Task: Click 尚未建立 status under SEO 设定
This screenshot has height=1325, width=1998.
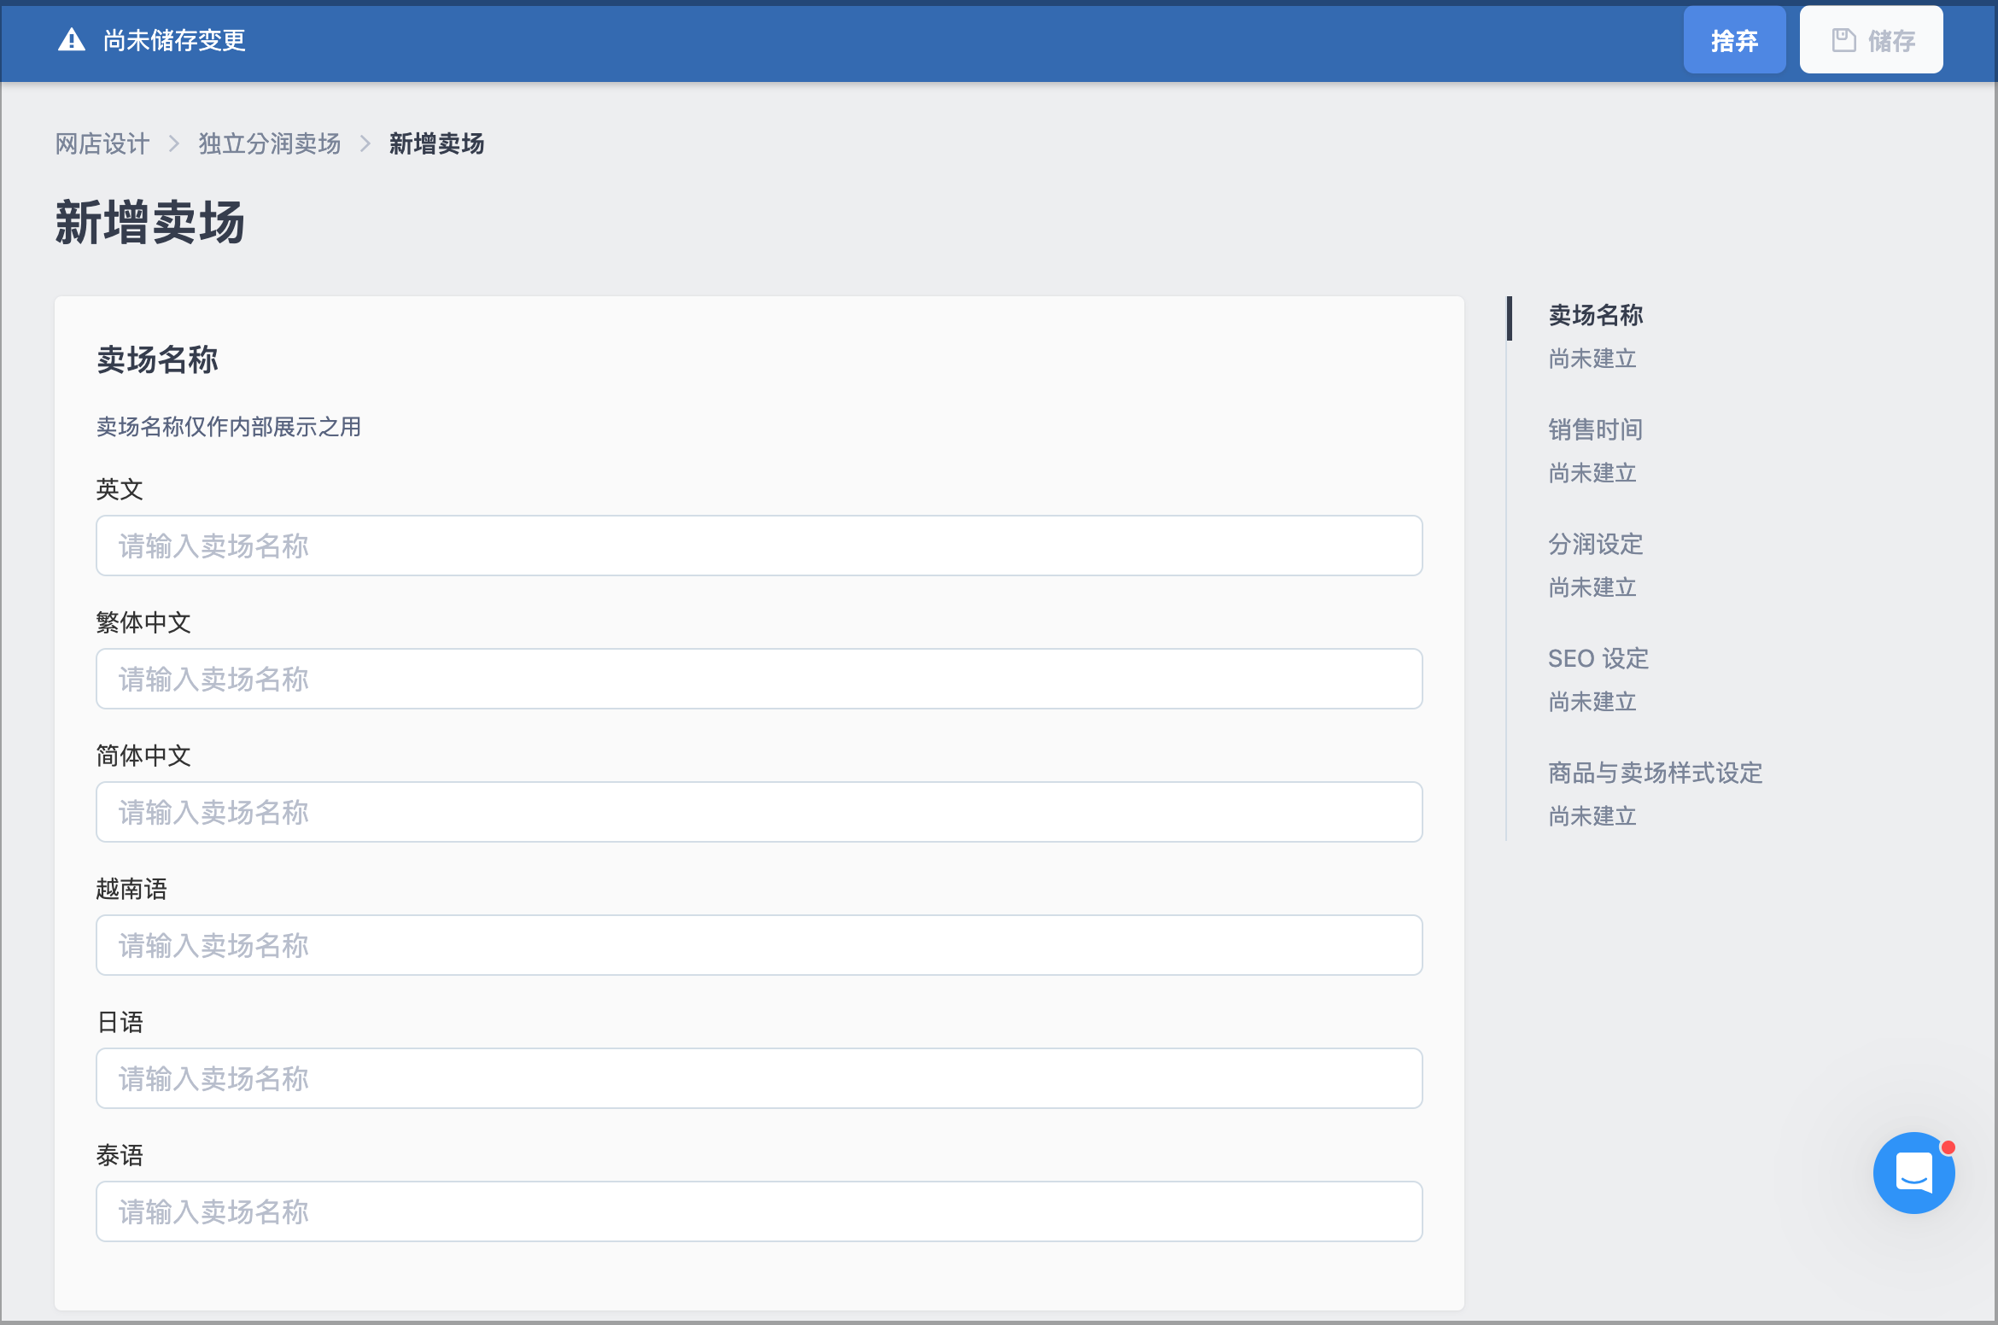Action: tap(1592, 702)
